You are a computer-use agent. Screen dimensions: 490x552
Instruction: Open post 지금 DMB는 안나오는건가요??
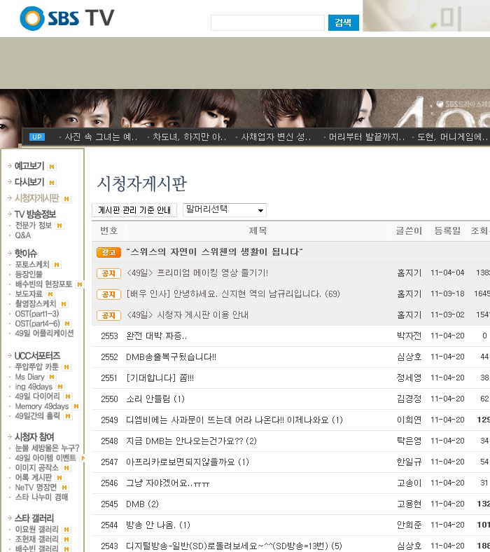click(191, 441)
